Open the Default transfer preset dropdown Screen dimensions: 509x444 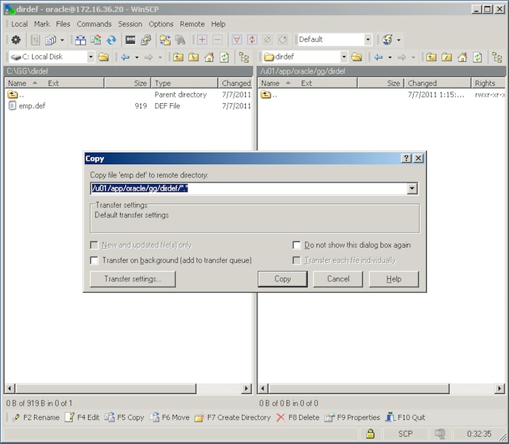[368, 39]
